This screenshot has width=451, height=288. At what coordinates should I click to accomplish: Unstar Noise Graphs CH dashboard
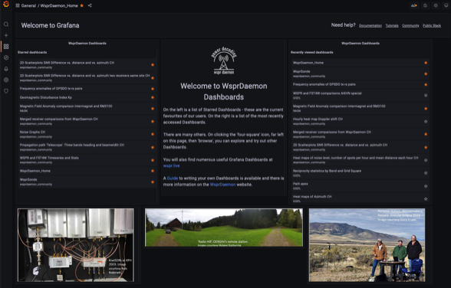pyautogui.click(x=153, y=134)
